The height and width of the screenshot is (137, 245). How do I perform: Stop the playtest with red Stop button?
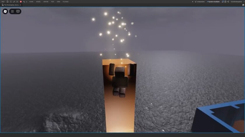21,2
